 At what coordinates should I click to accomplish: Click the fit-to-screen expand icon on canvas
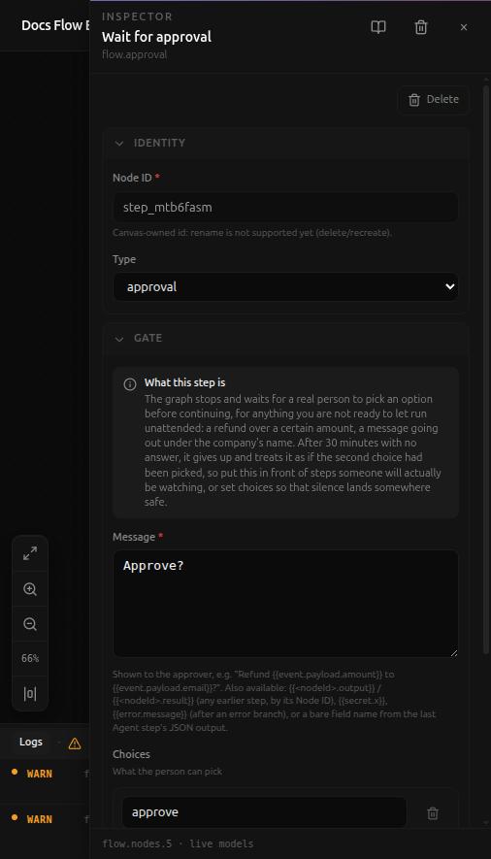coord(30,553)
